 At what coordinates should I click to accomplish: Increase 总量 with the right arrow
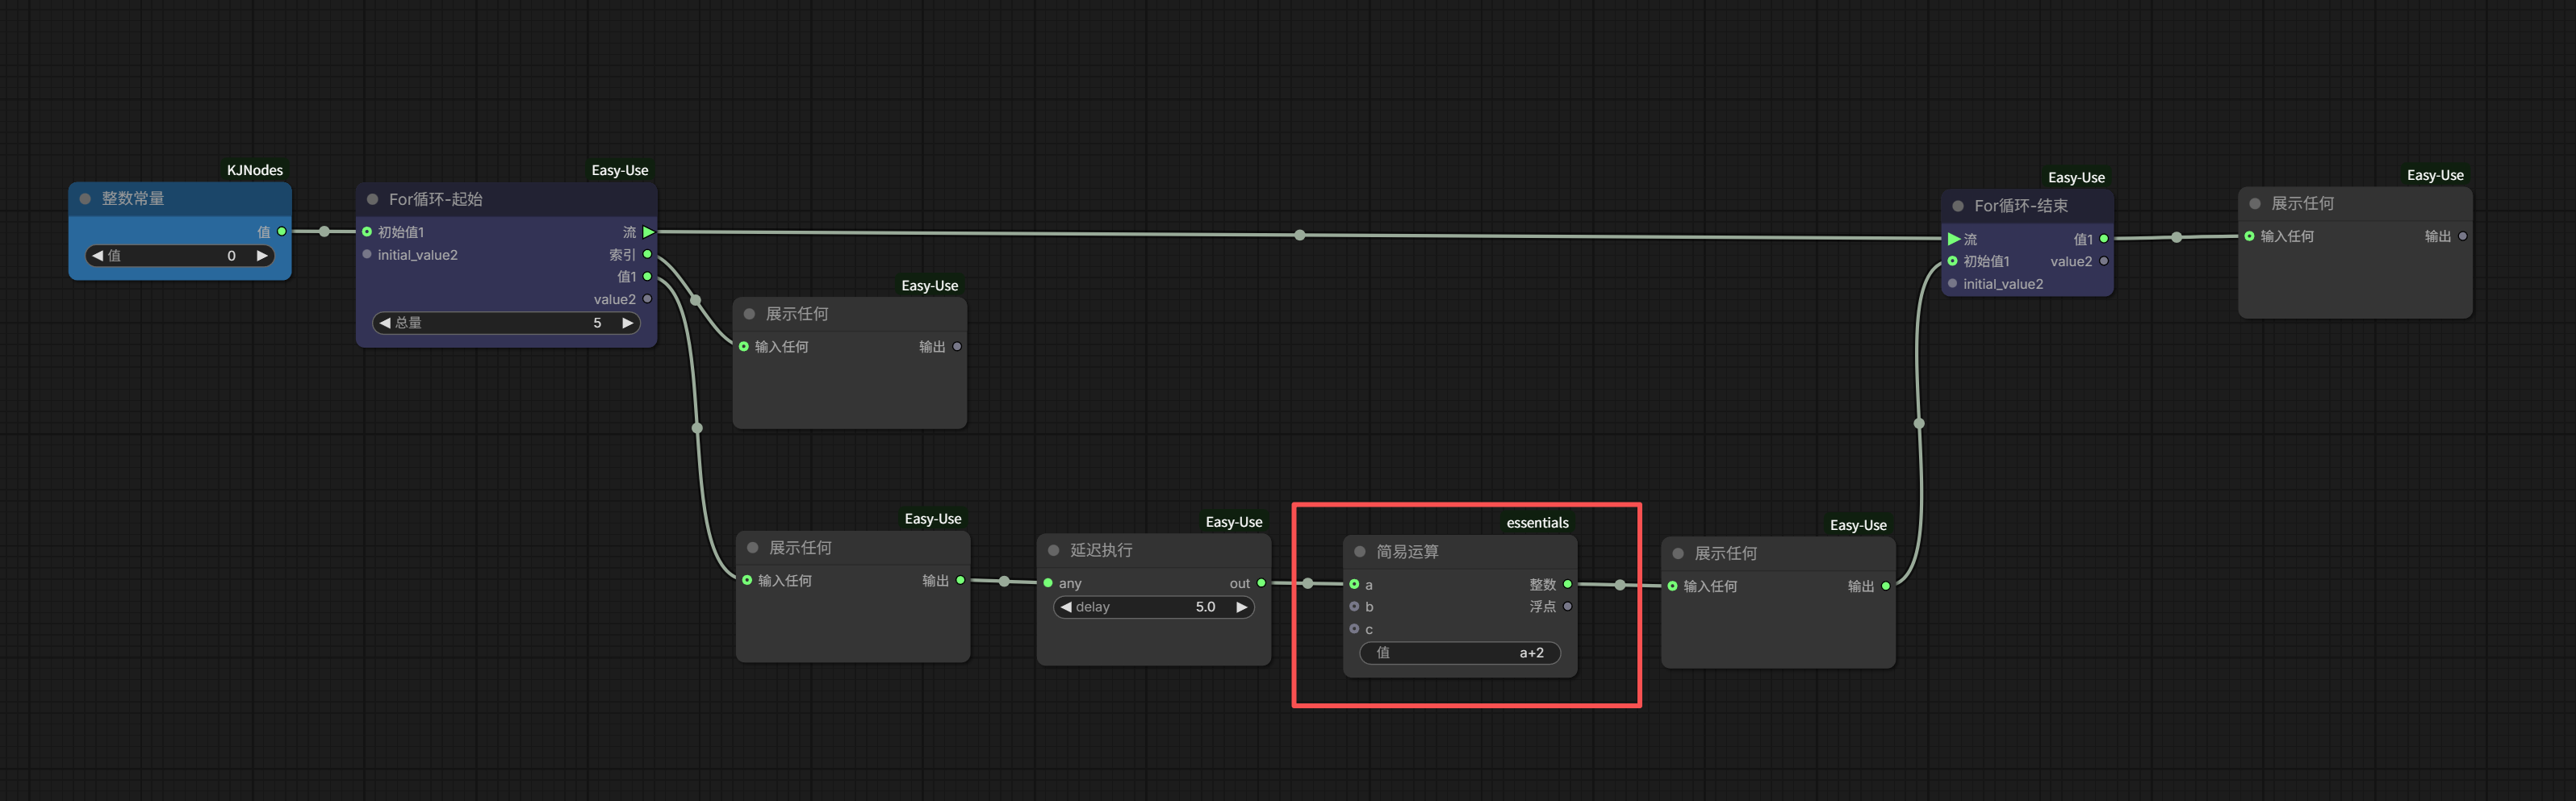pyautogui.click(x=627, y=323)
